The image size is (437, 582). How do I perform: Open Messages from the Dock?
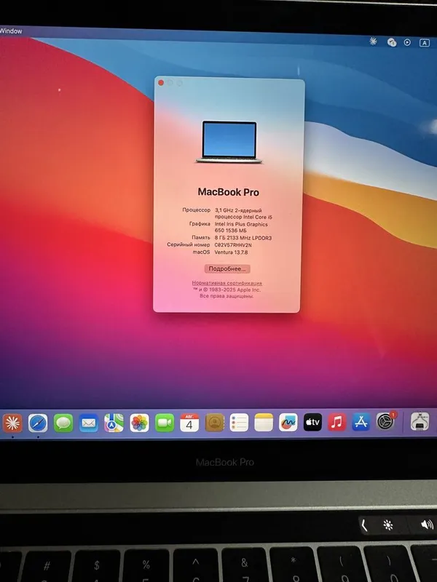pyautogui.click(x=63, y=423)
